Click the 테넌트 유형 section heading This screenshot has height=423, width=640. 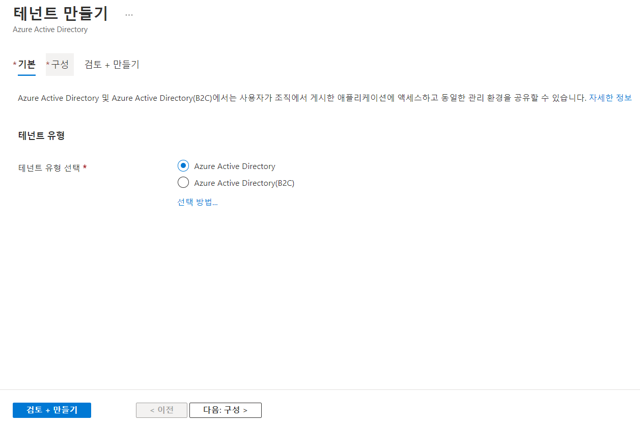[x=41, y=135]
